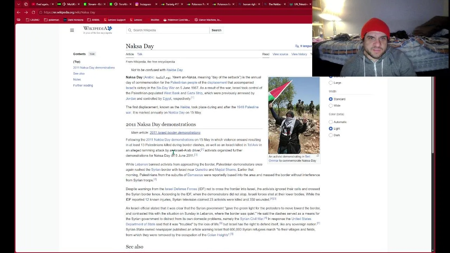Open the pokemon bookmarks folder
450x253 pixels.
51,20
